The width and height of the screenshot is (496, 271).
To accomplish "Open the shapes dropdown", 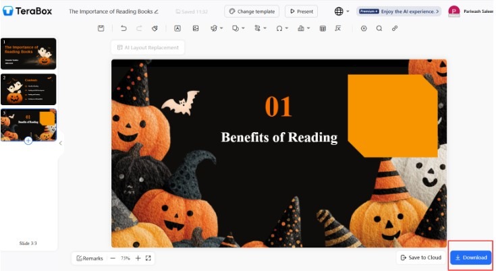I will tap(237, 28).
